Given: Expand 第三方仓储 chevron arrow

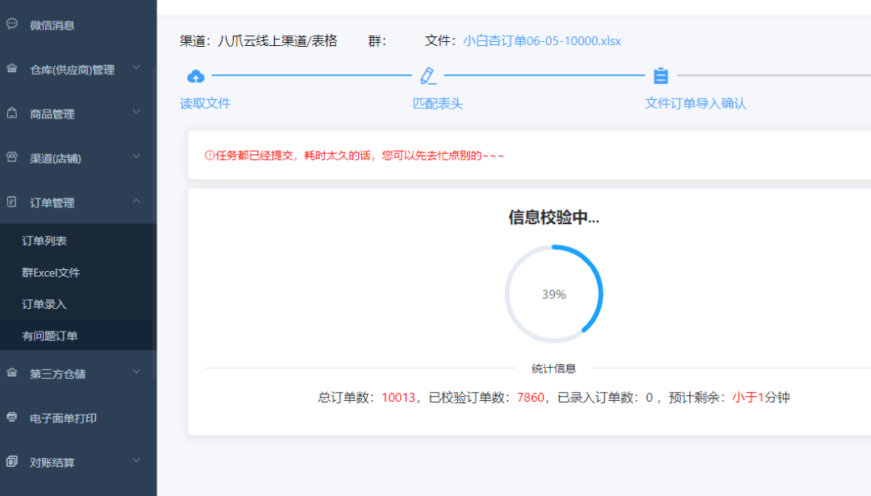Looking at the screenshot, I should point(136,372).
